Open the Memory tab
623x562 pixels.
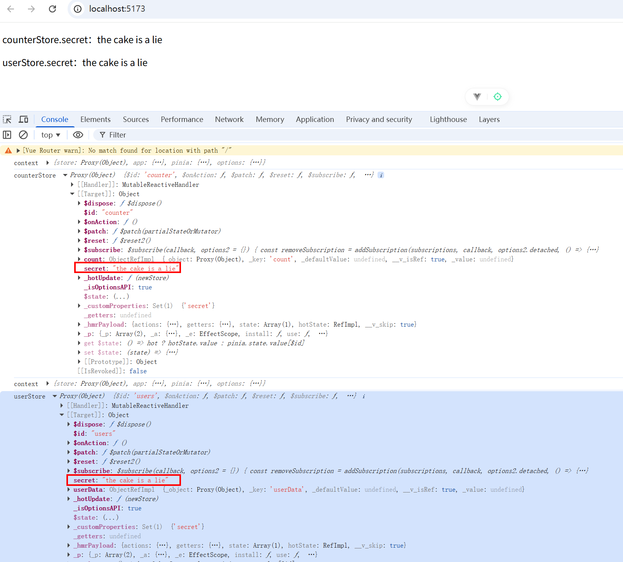click(x=270, y=119)
